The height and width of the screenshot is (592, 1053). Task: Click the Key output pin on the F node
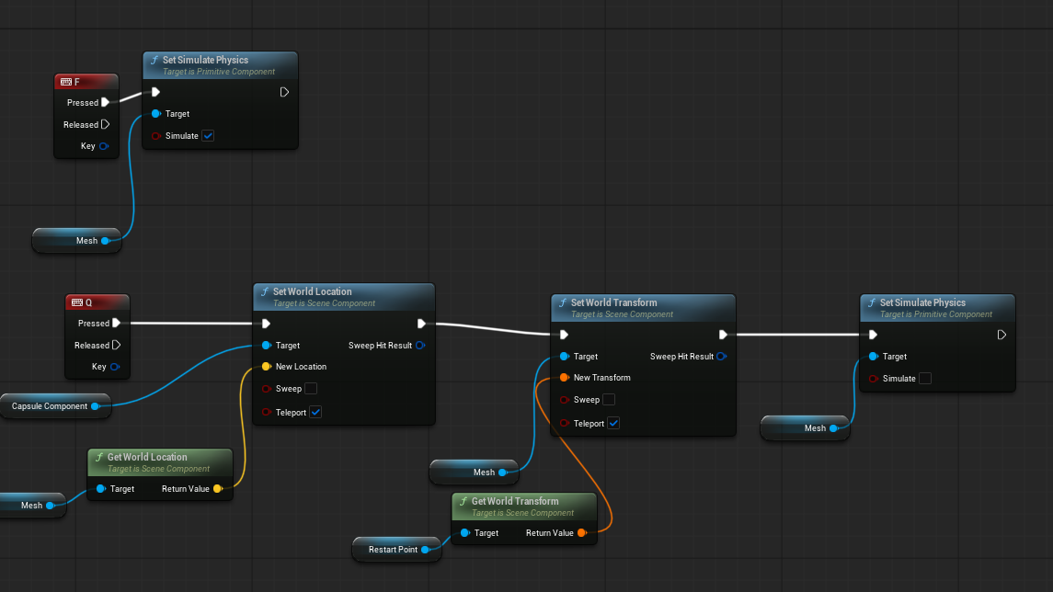coord(103,145)
